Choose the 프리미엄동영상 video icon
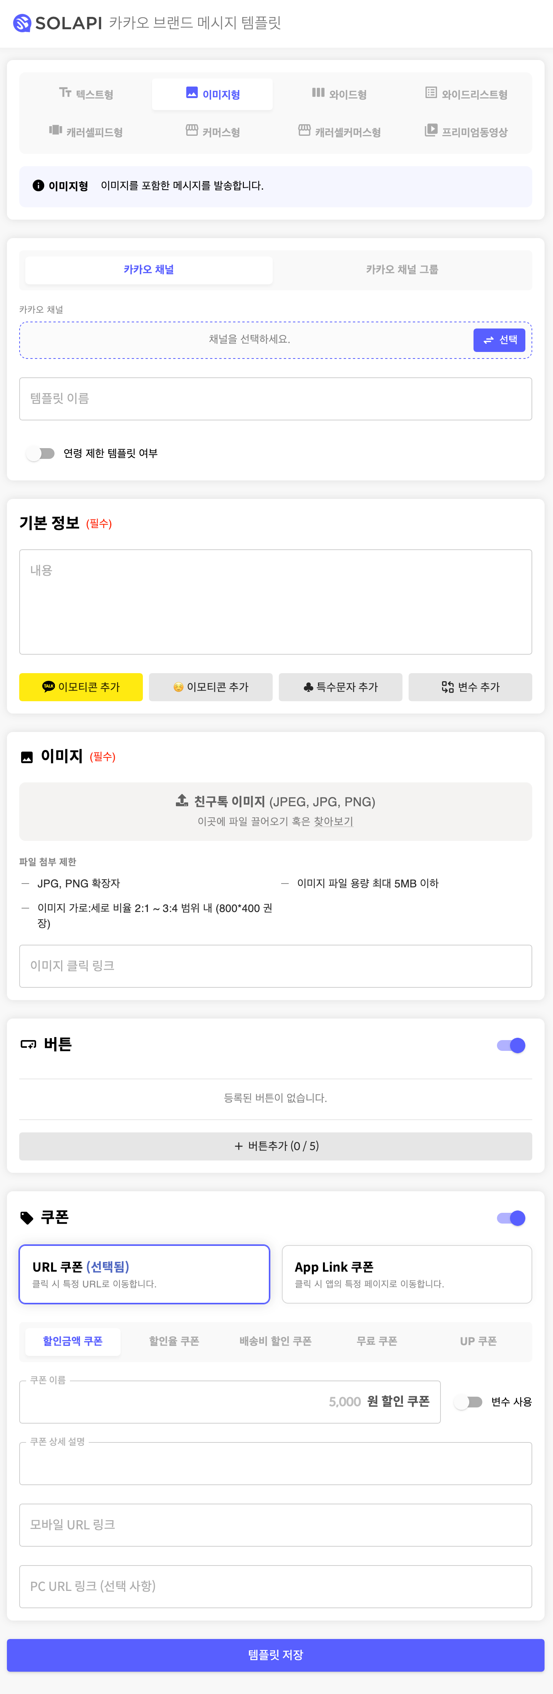 click(x=431, y=130)
